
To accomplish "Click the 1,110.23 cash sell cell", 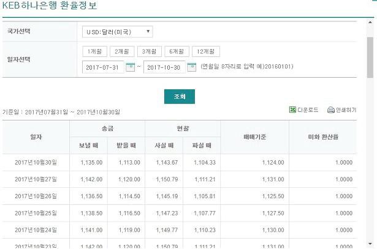I will coord(202,230).
